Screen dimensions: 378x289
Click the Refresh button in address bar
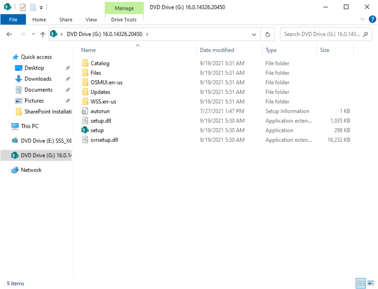(268, 34)
